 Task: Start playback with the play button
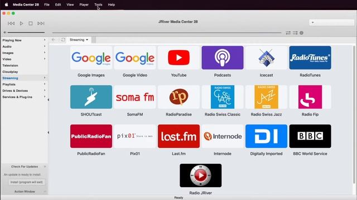(x=21, y=23)
